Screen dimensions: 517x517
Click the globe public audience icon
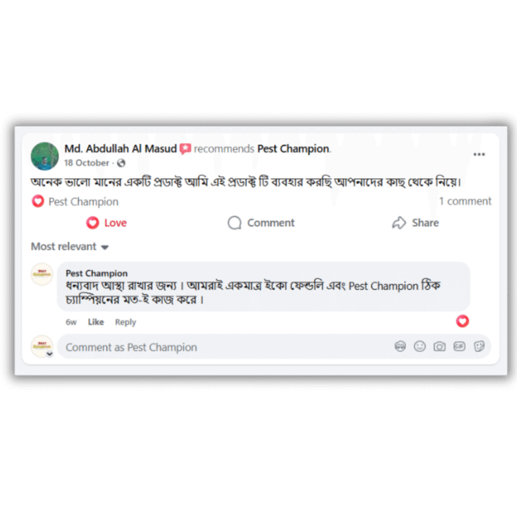click(121, 163)
